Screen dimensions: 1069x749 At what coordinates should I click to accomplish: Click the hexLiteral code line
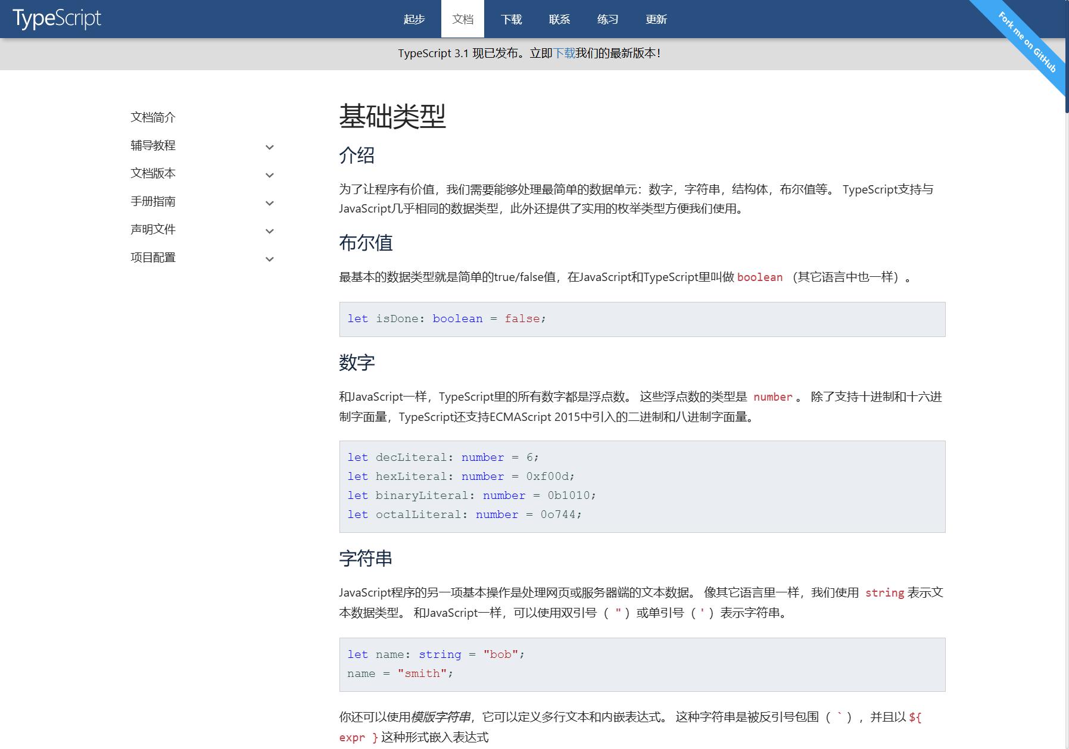pos(461,476)
